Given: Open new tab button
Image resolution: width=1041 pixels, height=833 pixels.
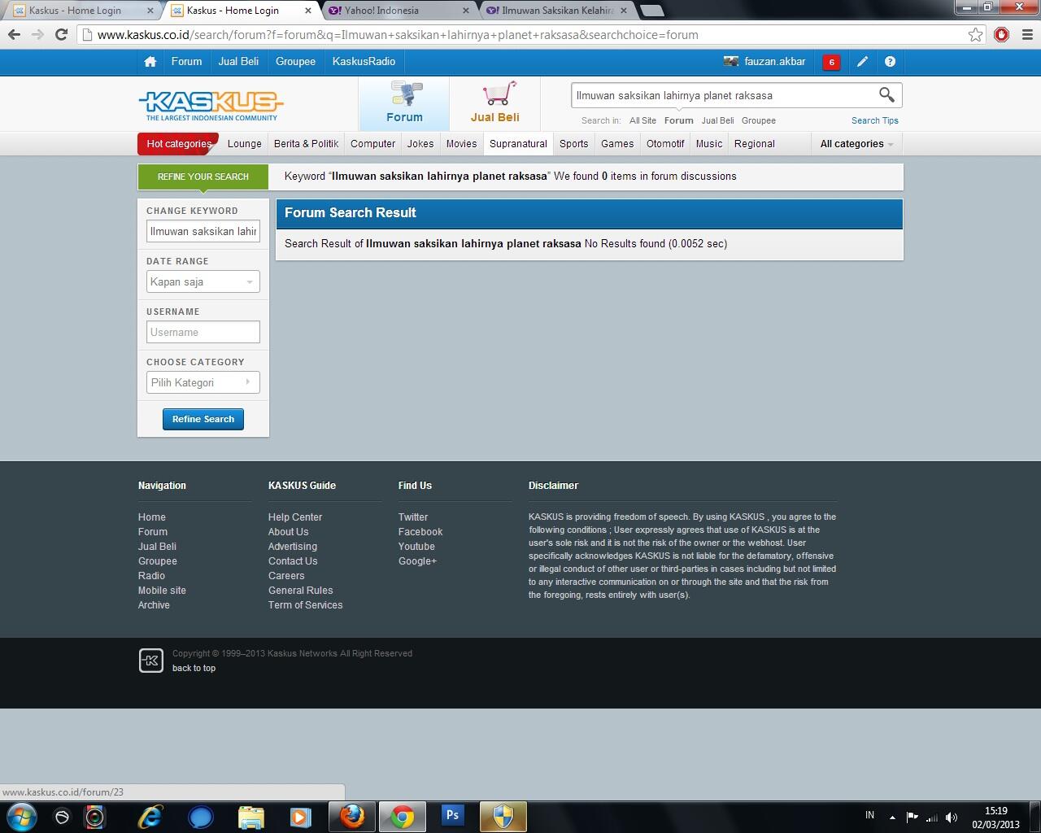Looking at the screenshot, I should (651, 11).
